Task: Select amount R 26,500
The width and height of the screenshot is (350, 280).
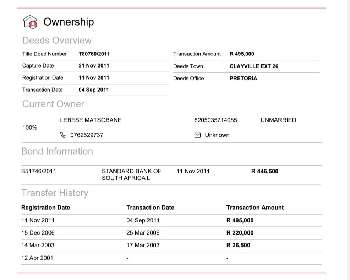Action: click(x=238, y=246)
